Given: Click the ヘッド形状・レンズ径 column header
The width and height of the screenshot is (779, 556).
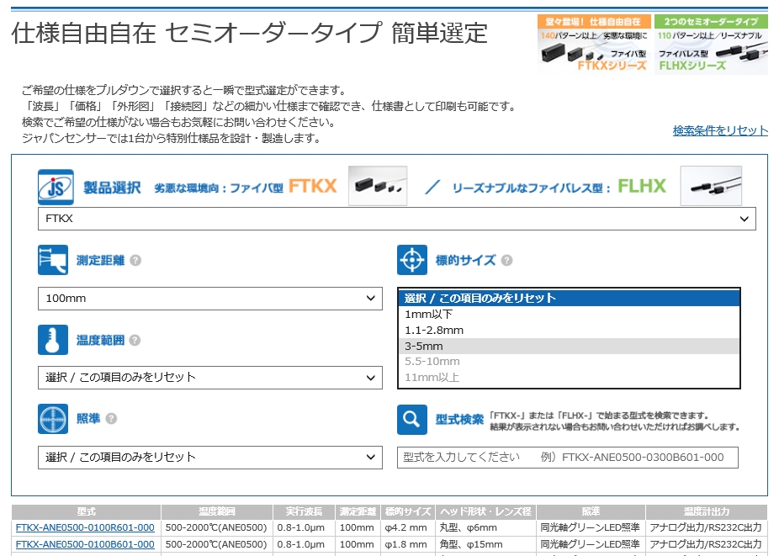Looking at the screenshot, I should point(486,511).
